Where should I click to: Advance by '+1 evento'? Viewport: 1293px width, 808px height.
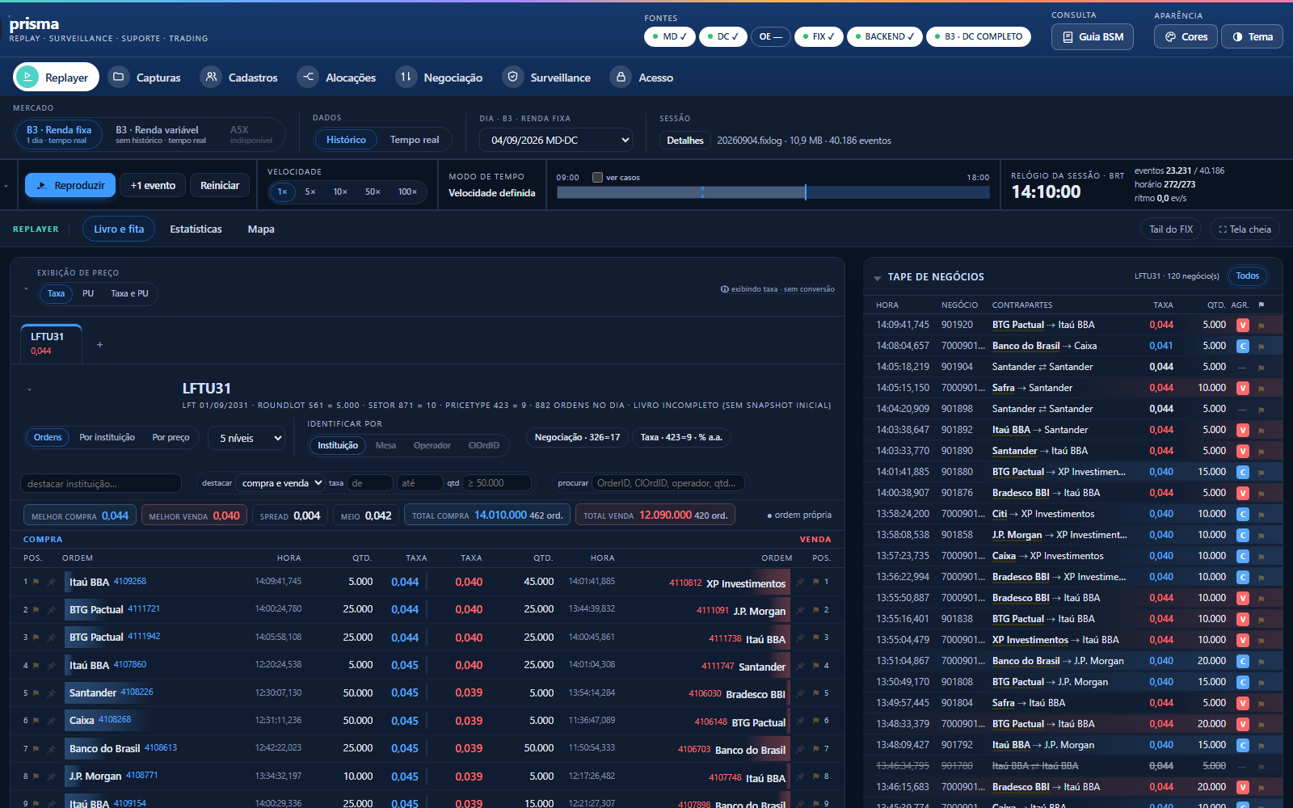click(154, 186)
